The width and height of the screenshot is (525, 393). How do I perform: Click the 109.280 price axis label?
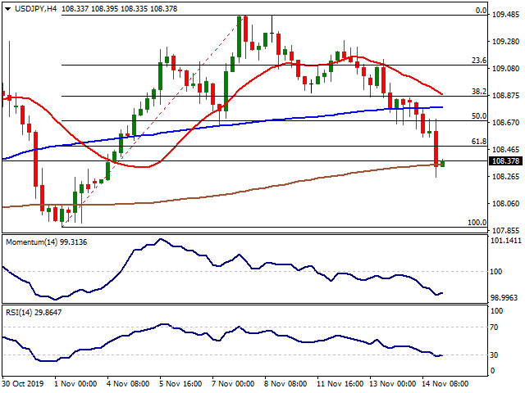(x=505, y=42)
